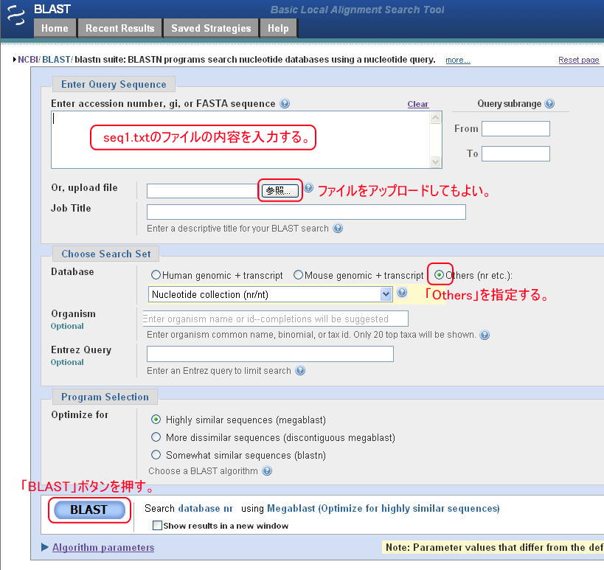The height and width of the screenshot is (570, 604).
Task: Open the Home tab
Action: click(55, 29)
